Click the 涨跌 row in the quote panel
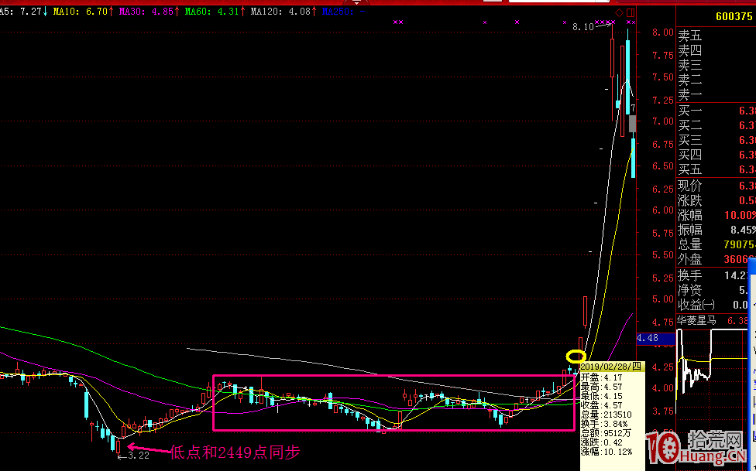Viewport: 756px width, 471px height. coord(716,200)
